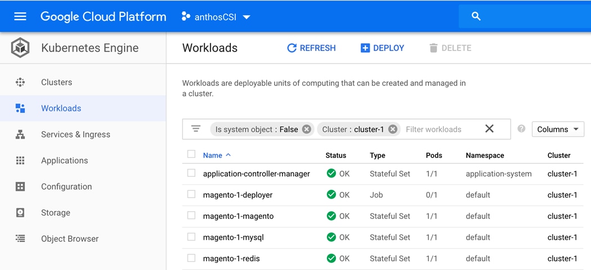Click the top search bar field
The height and width of the screenshot is (270, 591).
[525, 16]
